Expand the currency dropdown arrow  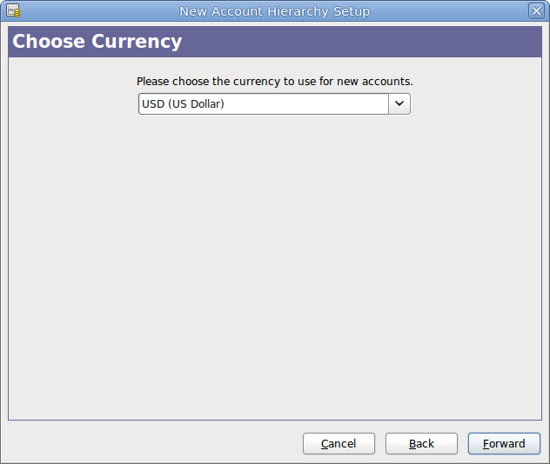(x=399, y=103)
